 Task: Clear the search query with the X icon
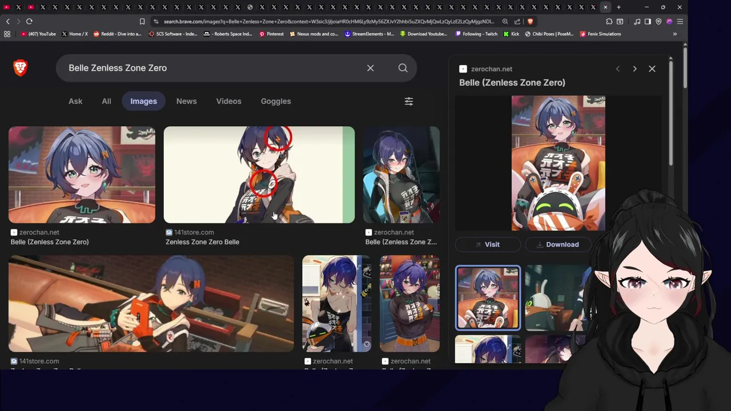370,68
